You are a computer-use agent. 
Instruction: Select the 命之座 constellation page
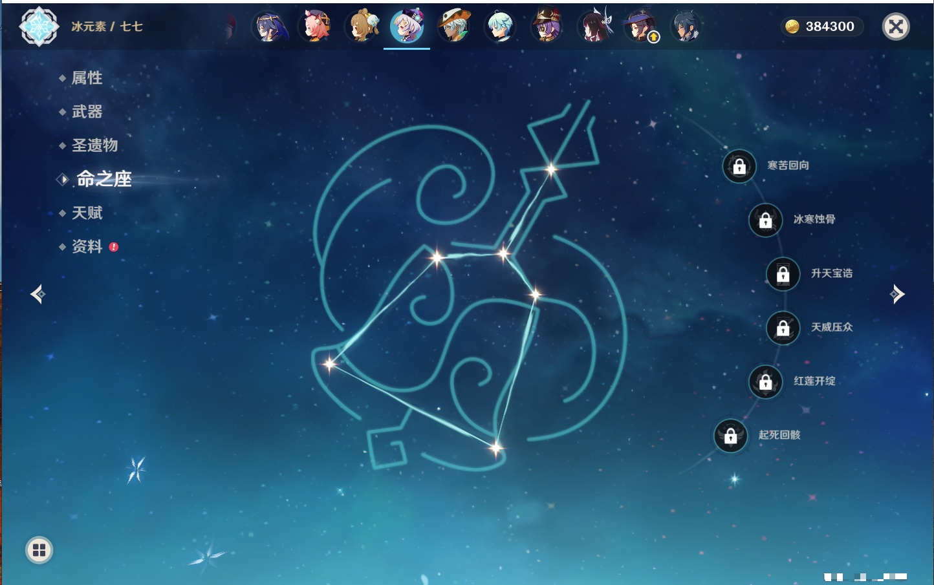coord(103,179)
